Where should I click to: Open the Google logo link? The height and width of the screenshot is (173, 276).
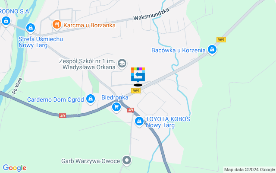(x=15, y=168)
